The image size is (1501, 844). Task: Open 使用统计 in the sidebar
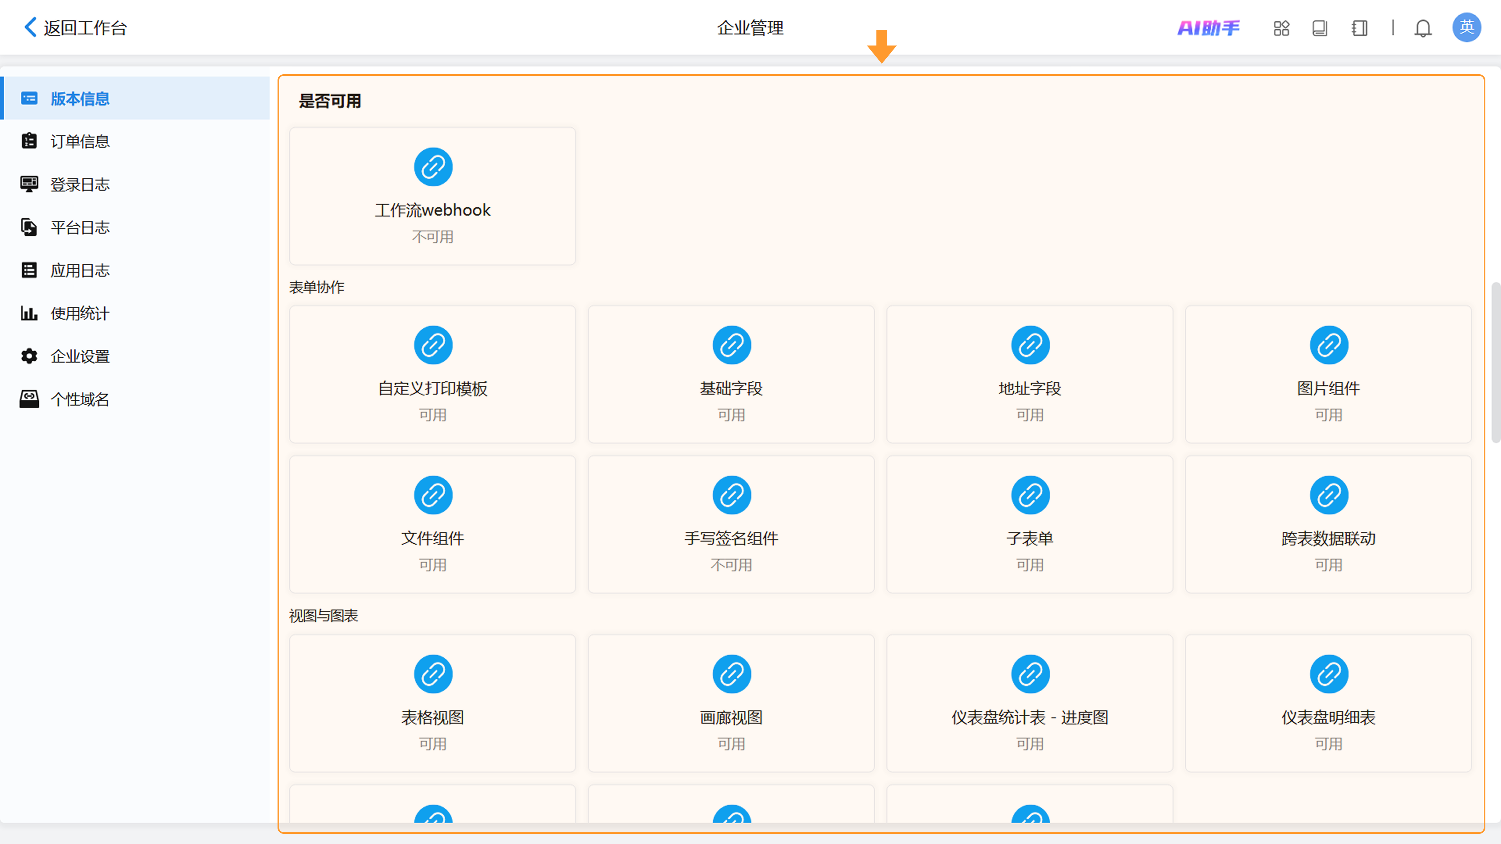click(x=135, y=313)
